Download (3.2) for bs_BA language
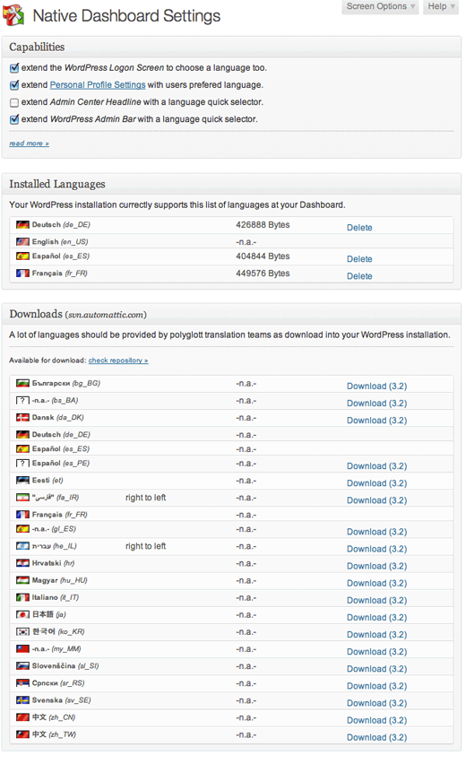466x764 pixels. tap(377, 404)
